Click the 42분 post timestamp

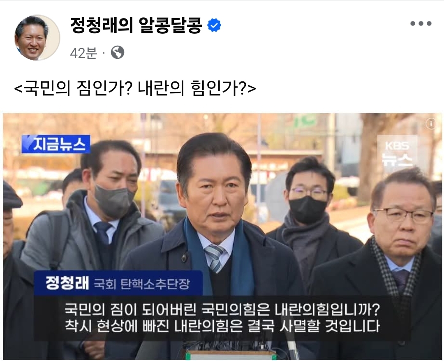tap(83, 53)
